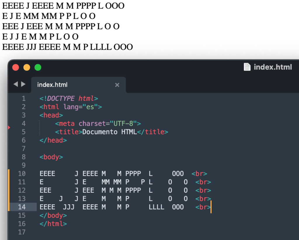Click the red breakpoint marker on line 4

(x=9, y=127)
